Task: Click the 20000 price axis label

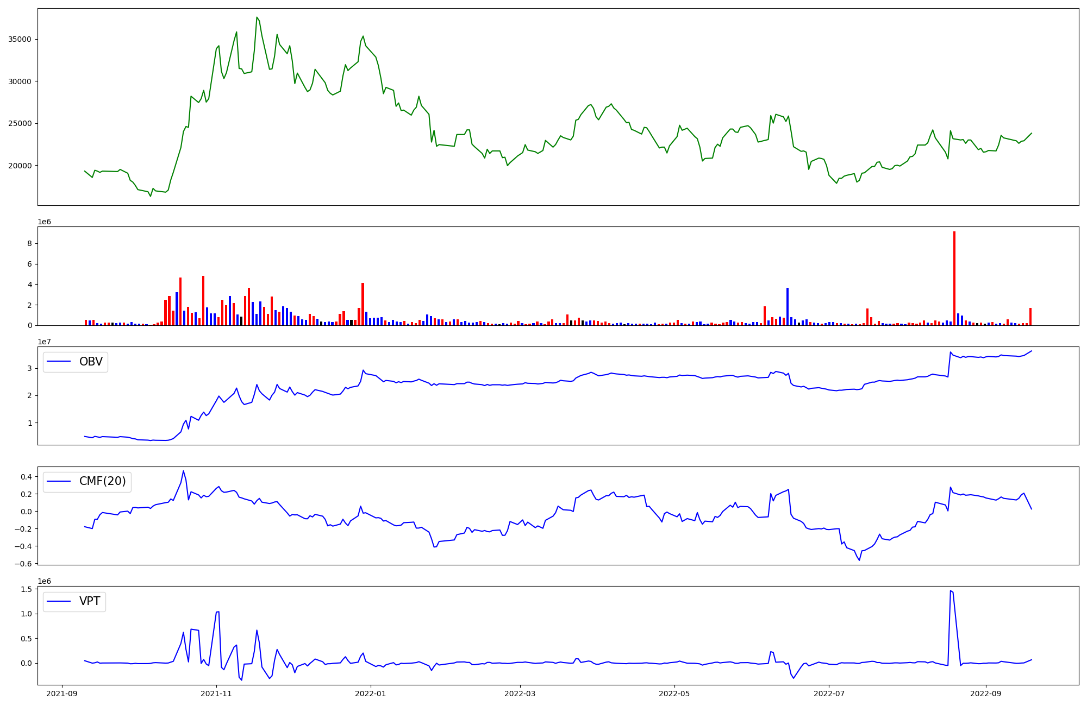Action: coord(20,166)
